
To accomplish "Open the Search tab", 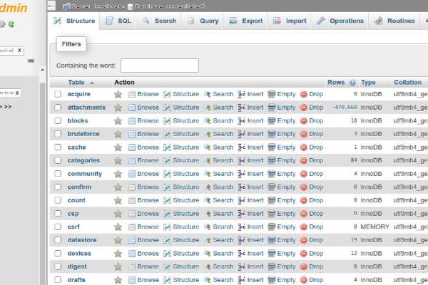I will (159, 21).
